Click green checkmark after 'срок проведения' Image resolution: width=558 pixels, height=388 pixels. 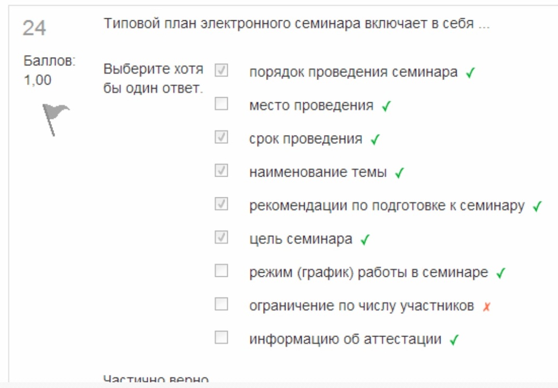pos(375,139)
